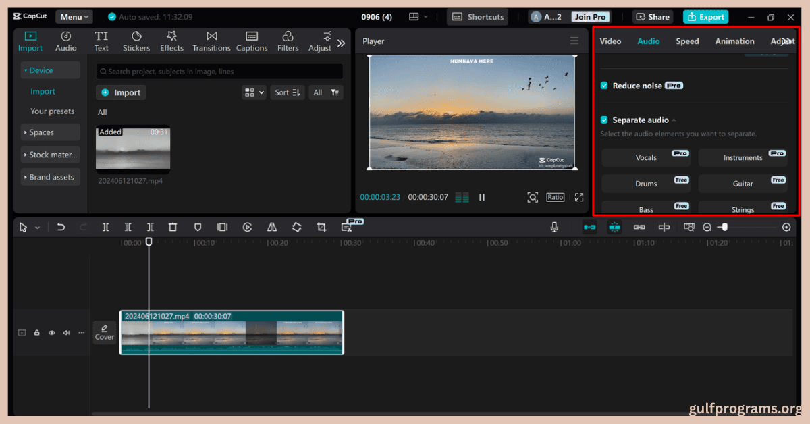The image size is (810, 424).
Task: Toggle track visibility eye icon
Action: (51, 333)
